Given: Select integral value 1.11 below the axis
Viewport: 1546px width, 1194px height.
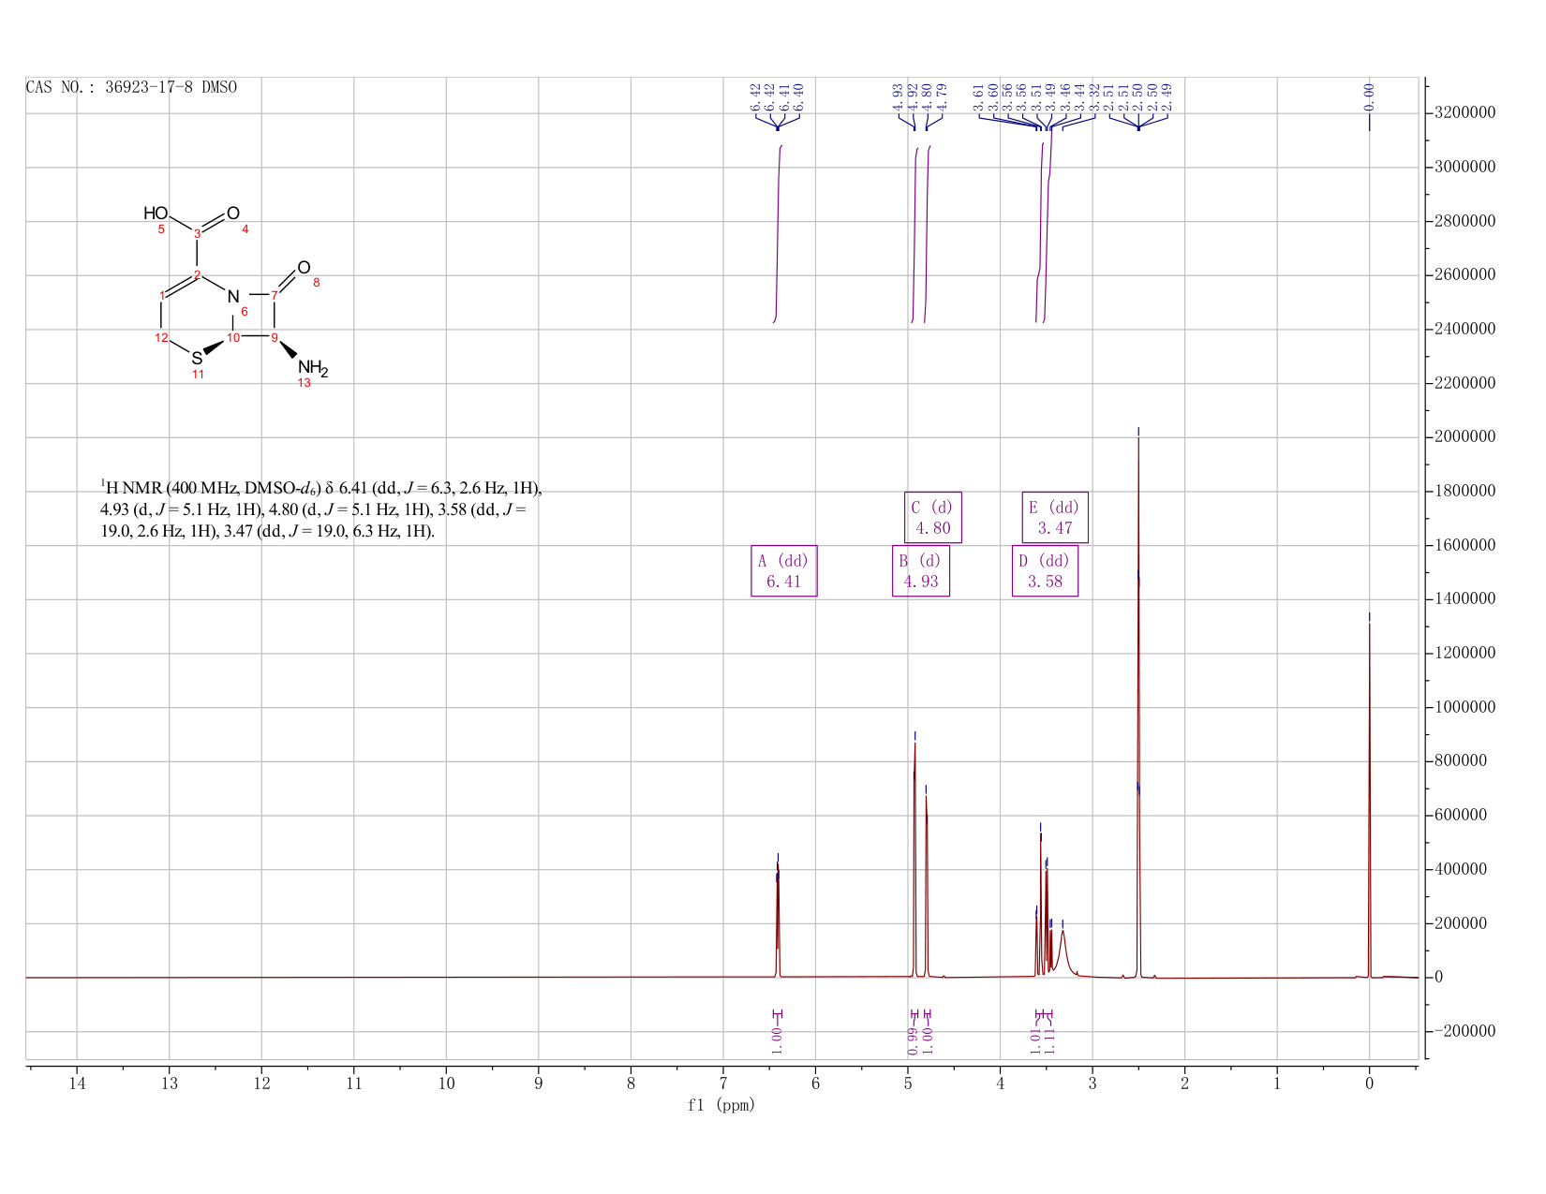Looking at the screenshot, I should 1050,1039.
